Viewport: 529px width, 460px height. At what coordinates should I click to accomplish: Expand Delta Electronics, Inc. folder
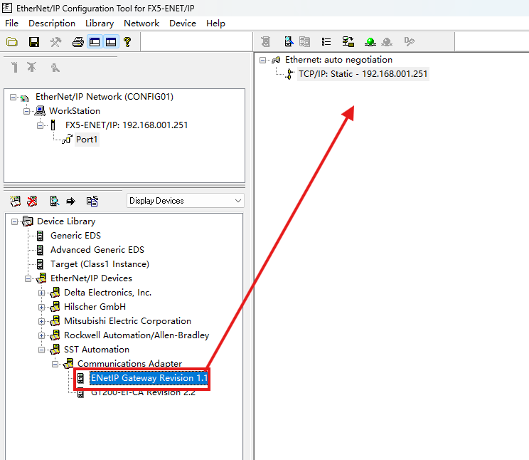pyautogui.click(x=41, y=293)
